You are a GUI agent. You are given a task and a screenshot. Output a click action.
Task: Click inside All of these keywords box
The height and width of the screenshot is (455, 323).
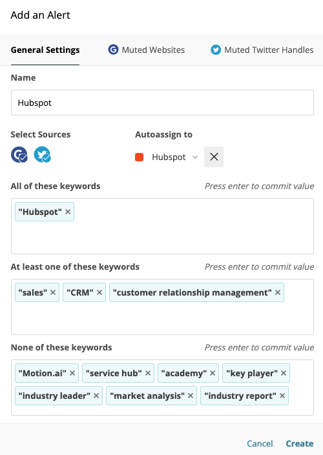tap(162, 227)
